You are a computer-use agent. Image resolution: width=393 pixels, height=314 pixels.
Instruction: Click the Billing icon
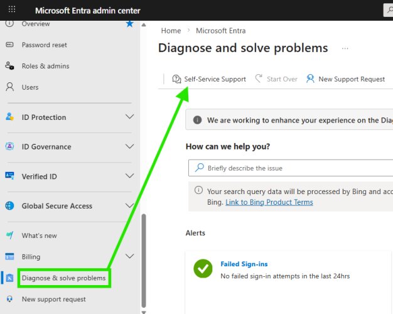point(9,257)
